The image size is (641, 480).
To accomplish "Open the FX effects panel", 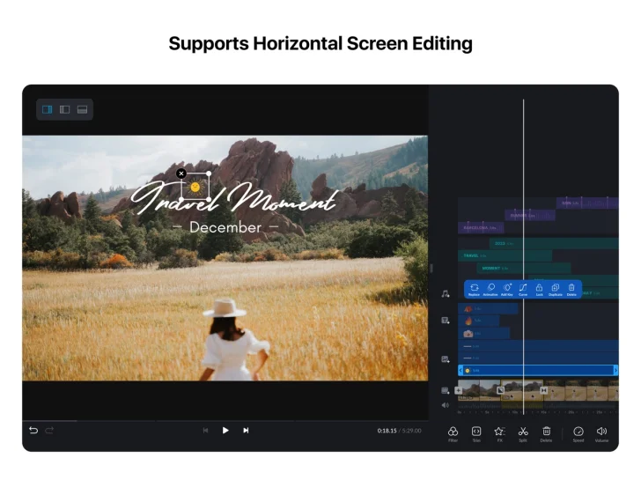I will (499, 432).
